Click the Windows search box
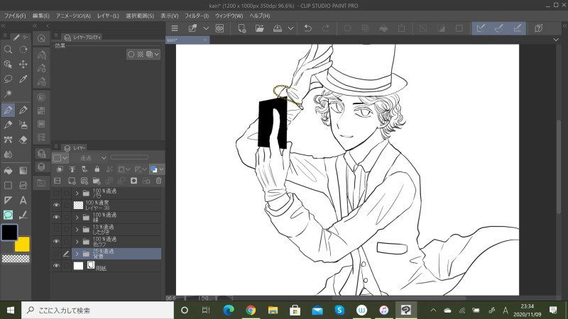The image size is (568, 319). coord(98,310)
